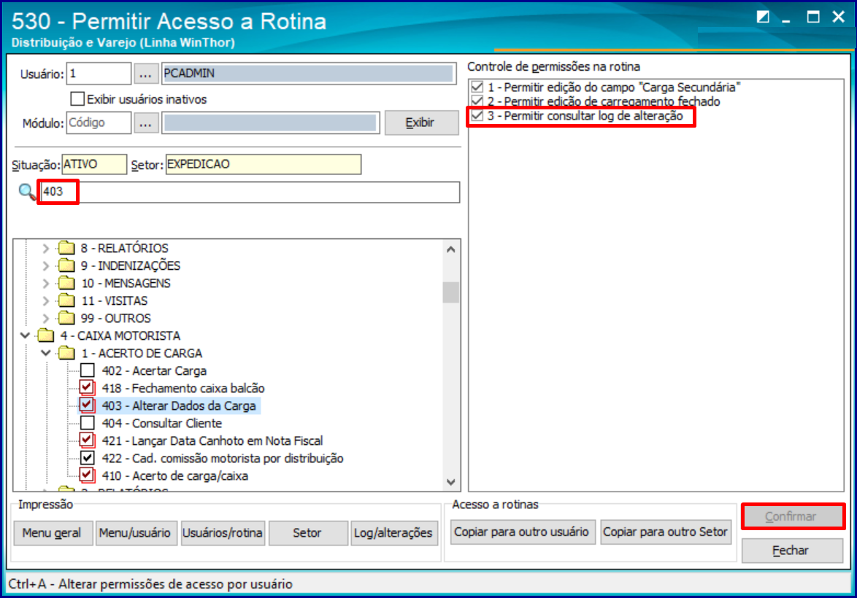Viewport: 857px width, 598px height.
Task: Toggle permission 1 Carga Secundária checkbox
Action: click(477, 87)
